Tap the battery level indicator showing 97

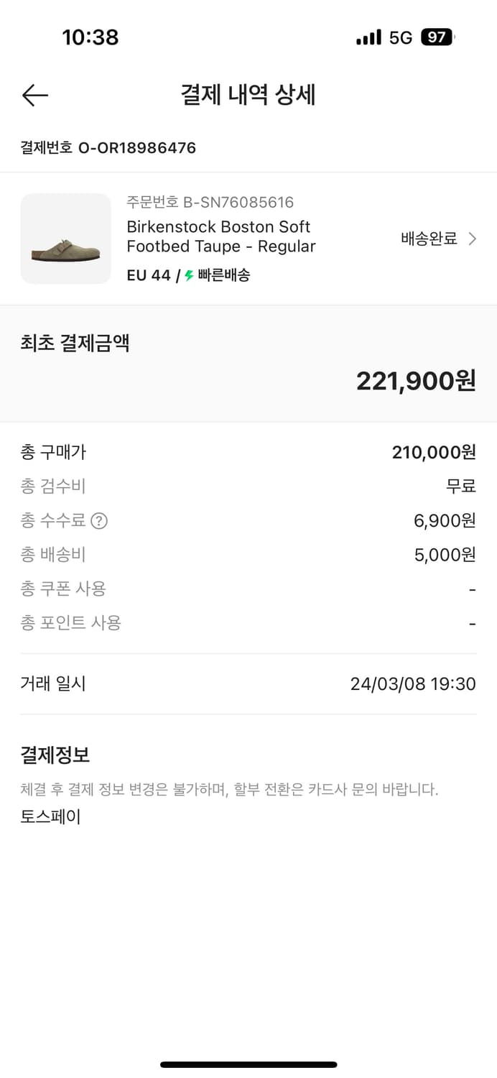(x=437, y=37)
